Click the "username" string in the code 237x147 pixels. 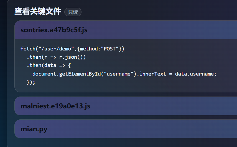pyautogui.click(x=120, y=74)
